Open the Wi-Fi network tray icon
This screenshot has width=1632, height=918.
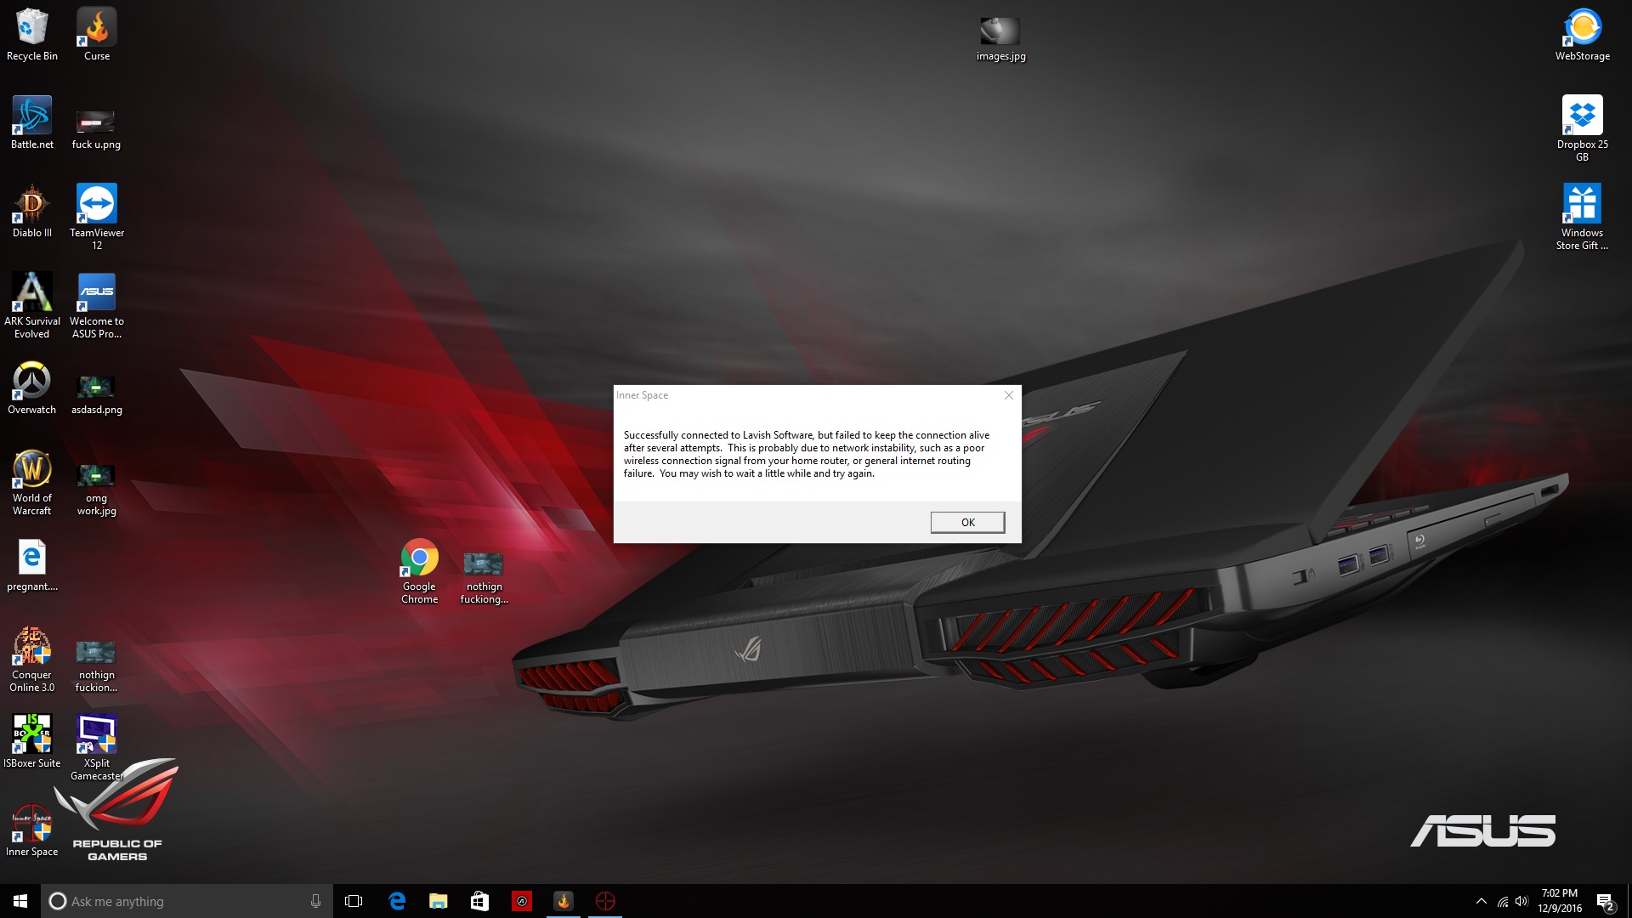click(x=1503, y=901)
